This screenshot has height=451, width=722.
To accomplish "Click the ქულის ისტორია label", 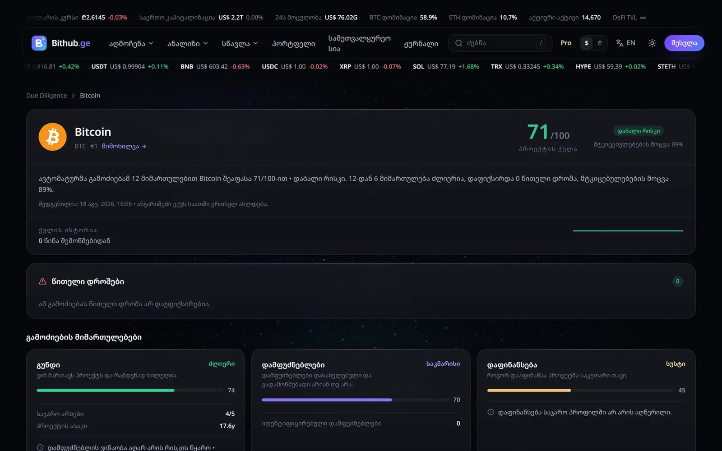I will [x=68, y=230].
